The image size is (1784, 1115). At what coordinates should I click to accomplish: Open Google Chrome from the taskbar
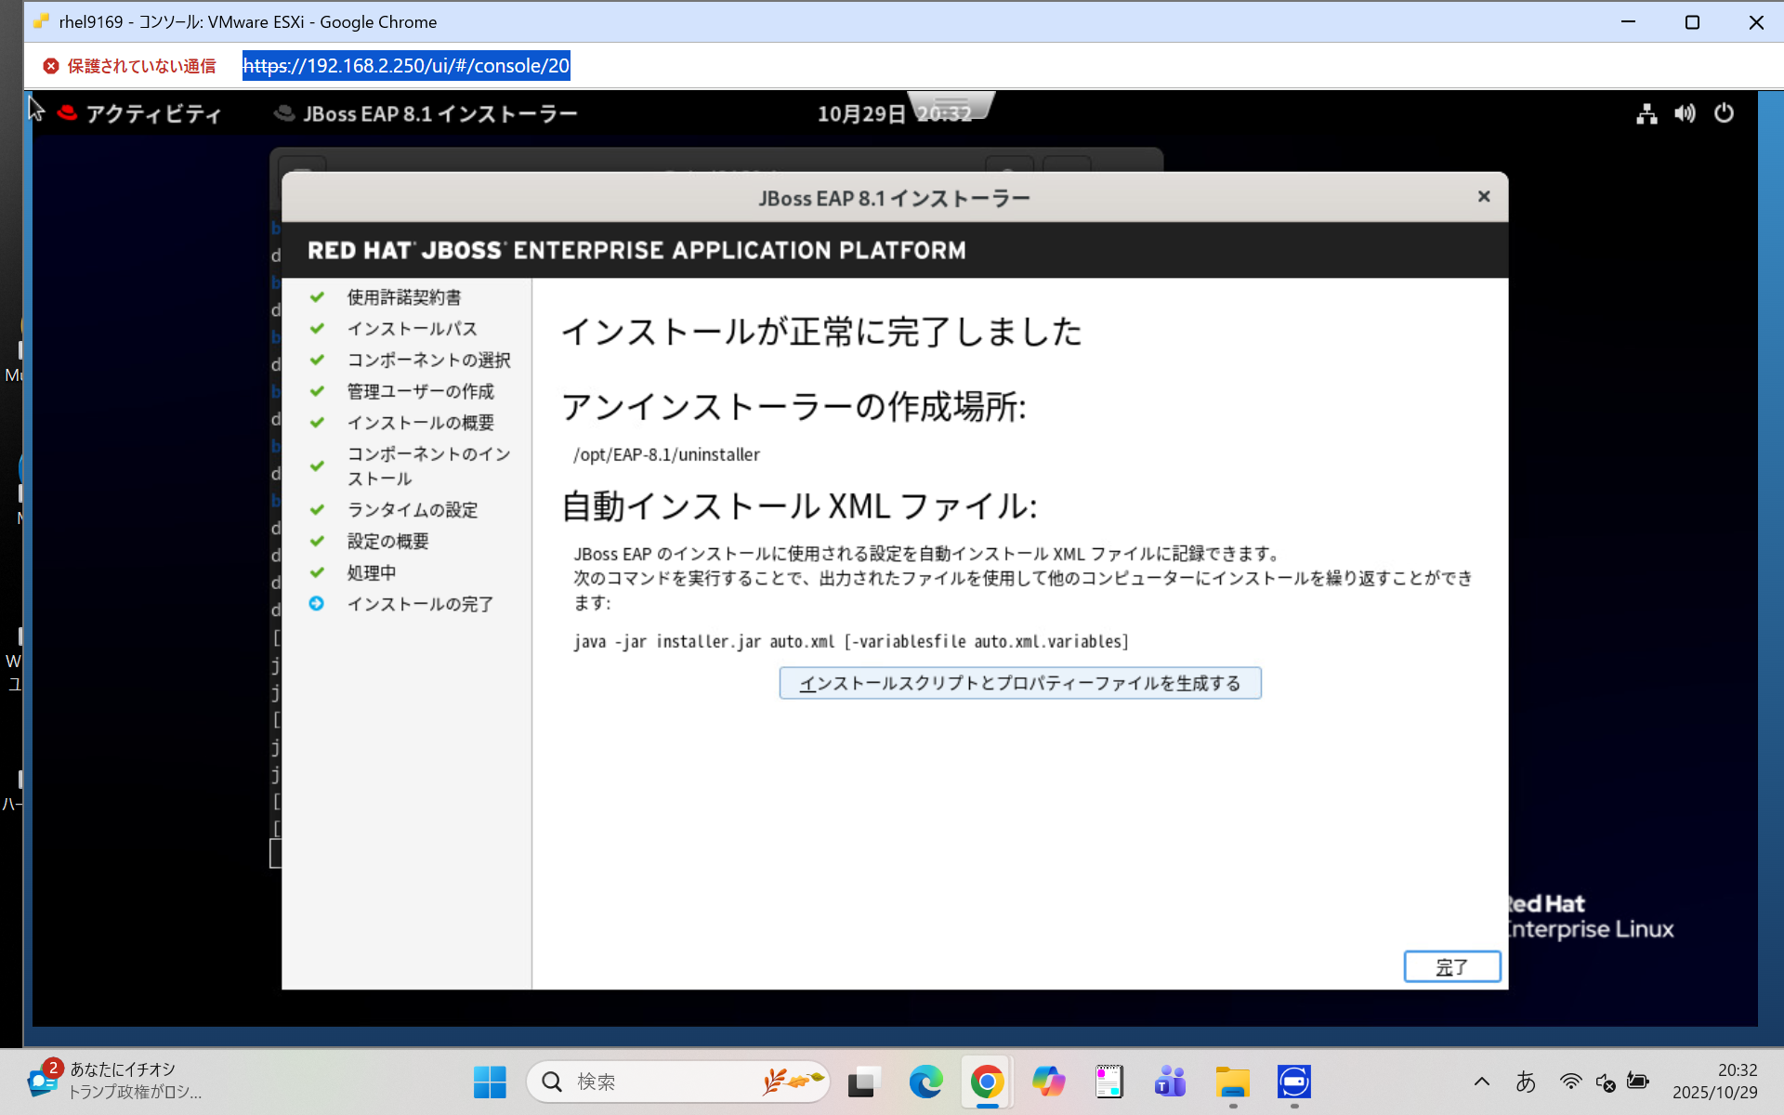tap(986, 1082)
